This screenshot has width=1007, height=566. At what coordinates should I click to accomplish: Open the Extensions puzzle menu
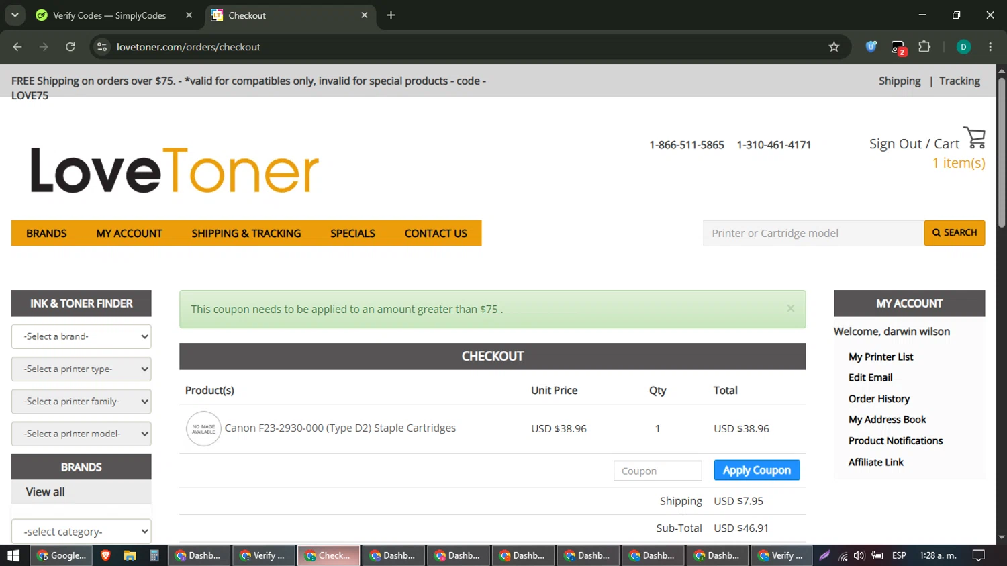pyautogui.click(x=924, y=47)
